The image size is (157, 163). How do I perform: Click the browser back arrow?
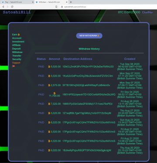click(x=3, y=7)
